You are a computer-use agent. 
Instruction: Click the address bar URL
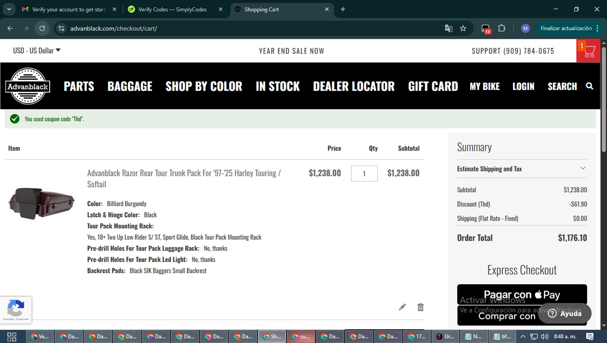pyautogui.click(x=114, y=28)
